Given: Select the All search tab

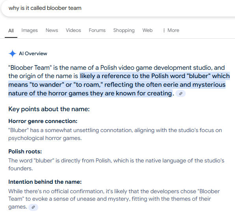Looking at the screenshot, I should tap(11, 31).
